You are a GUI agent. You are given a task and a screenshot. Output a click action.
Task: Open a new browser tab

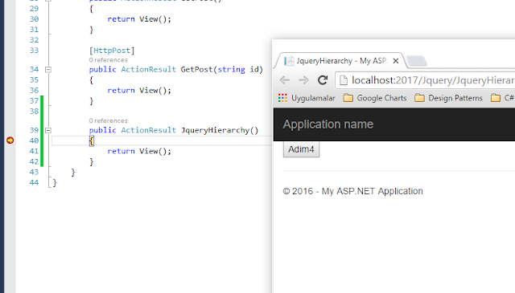tap(417, 61)
